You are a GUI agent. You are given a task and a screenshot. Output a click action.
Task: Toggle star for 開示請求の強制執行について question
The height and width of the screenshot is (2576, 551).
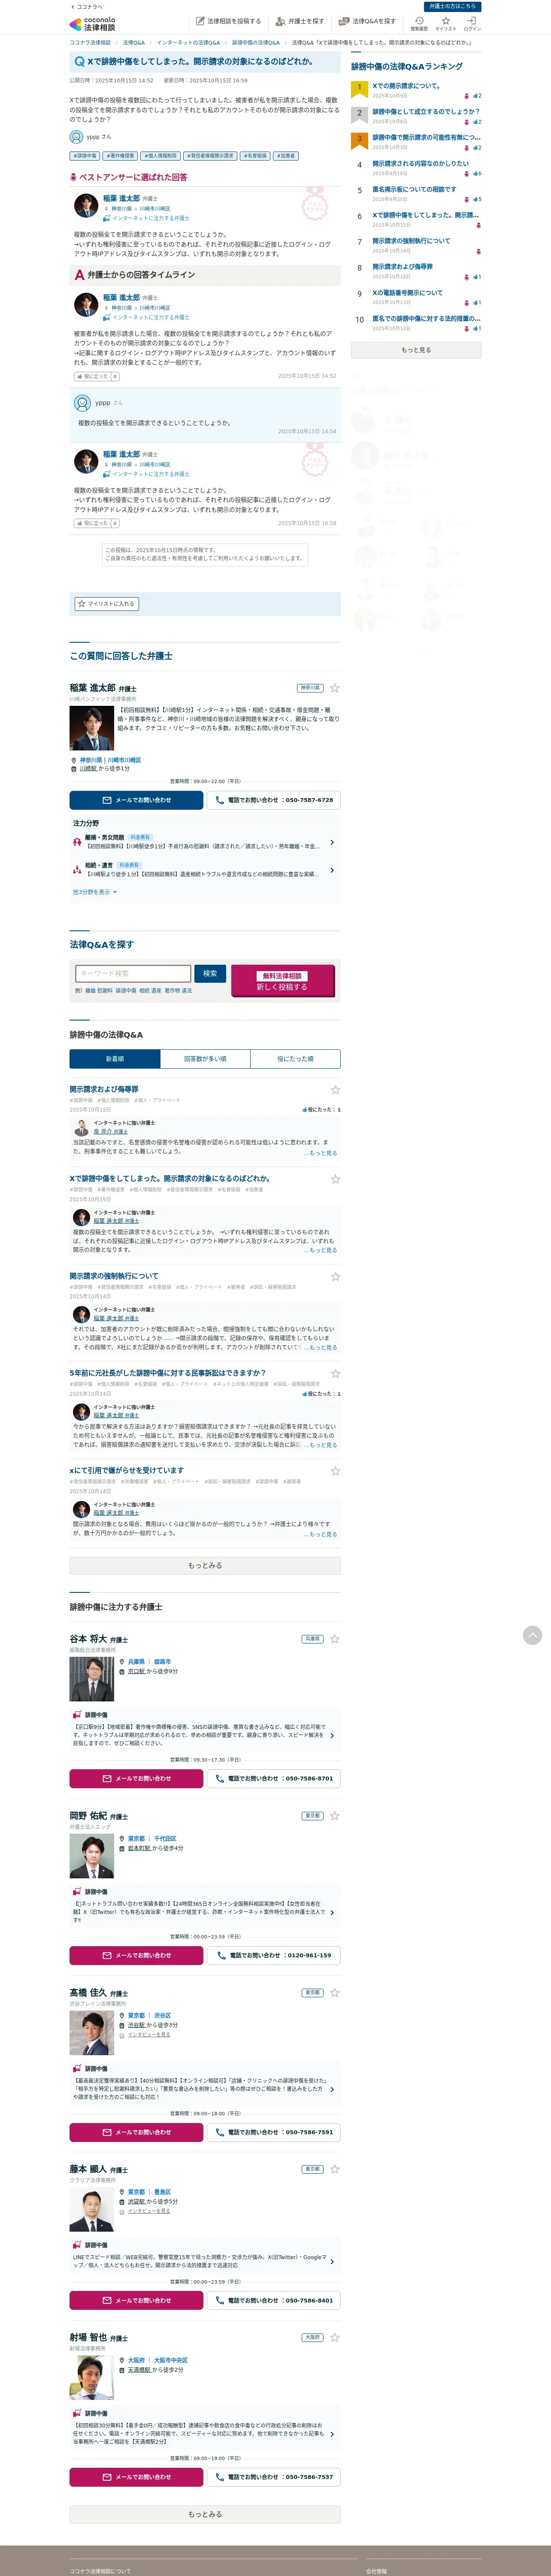[335, 1277]
